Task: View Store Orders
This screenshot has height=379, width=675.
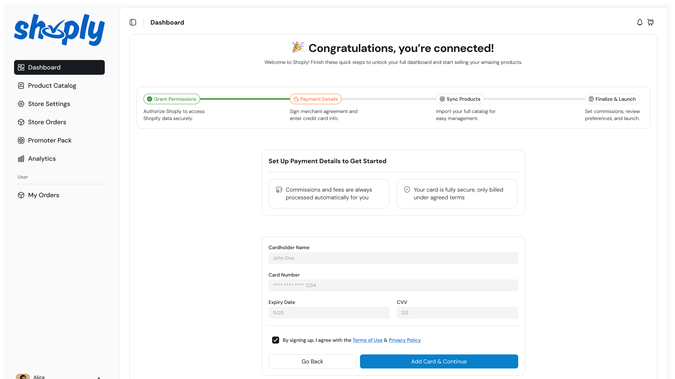Action: coord(59,122)
